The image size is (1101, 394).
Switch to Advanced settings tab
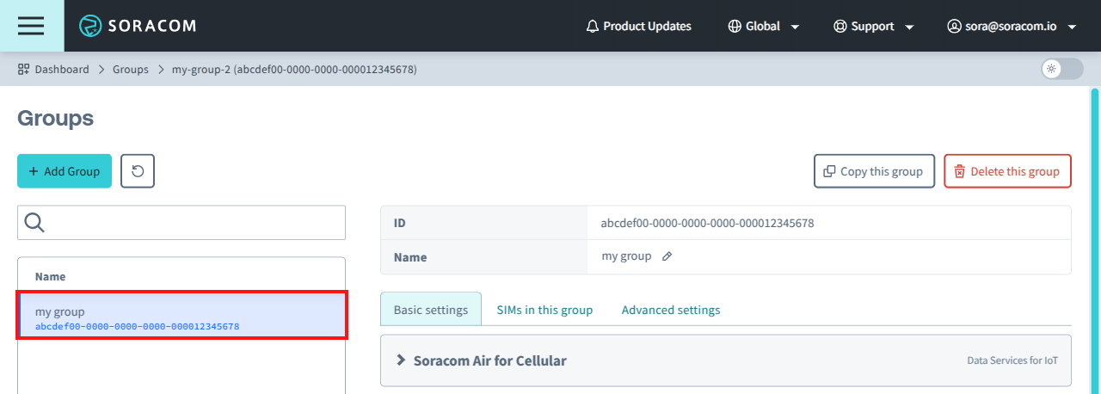pos(671,310)
